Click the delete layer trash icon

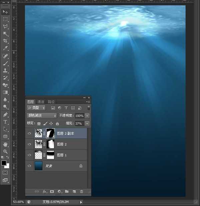pos(81,192)
